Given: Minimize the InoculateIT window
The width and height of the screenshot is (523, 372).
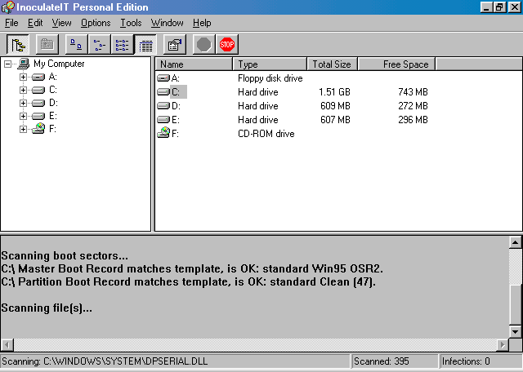Looking at the screenshot, I should (x=486, y=7).
